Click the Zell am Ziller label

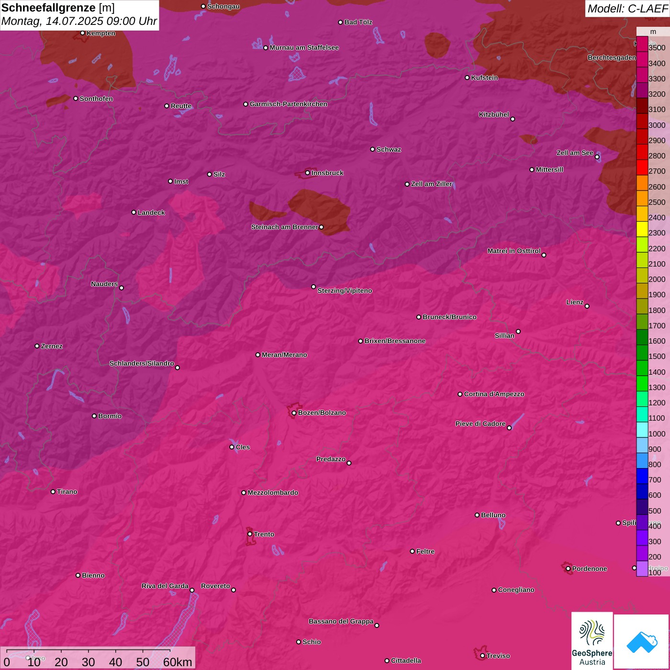click(x=432, y=184)
